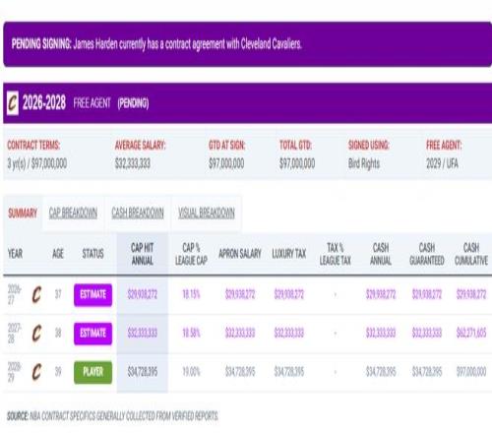Open the Cap Breakdown tab

click(x=73, y=213)
